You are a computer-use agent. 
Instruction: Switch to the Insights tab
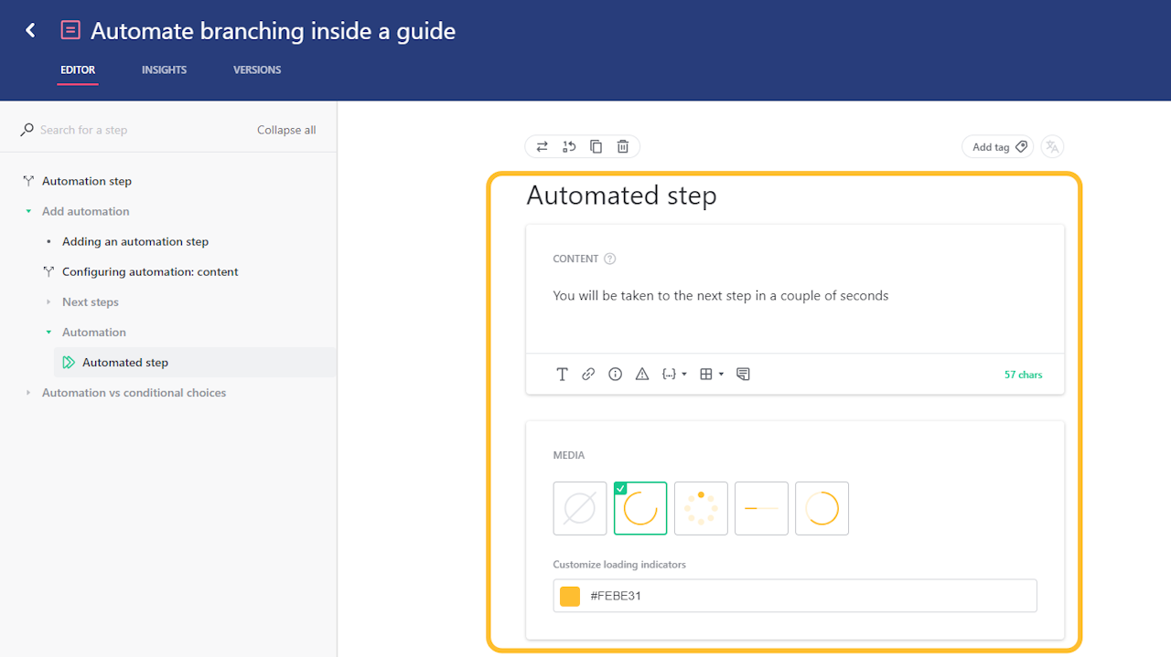(x=164, y=69)
